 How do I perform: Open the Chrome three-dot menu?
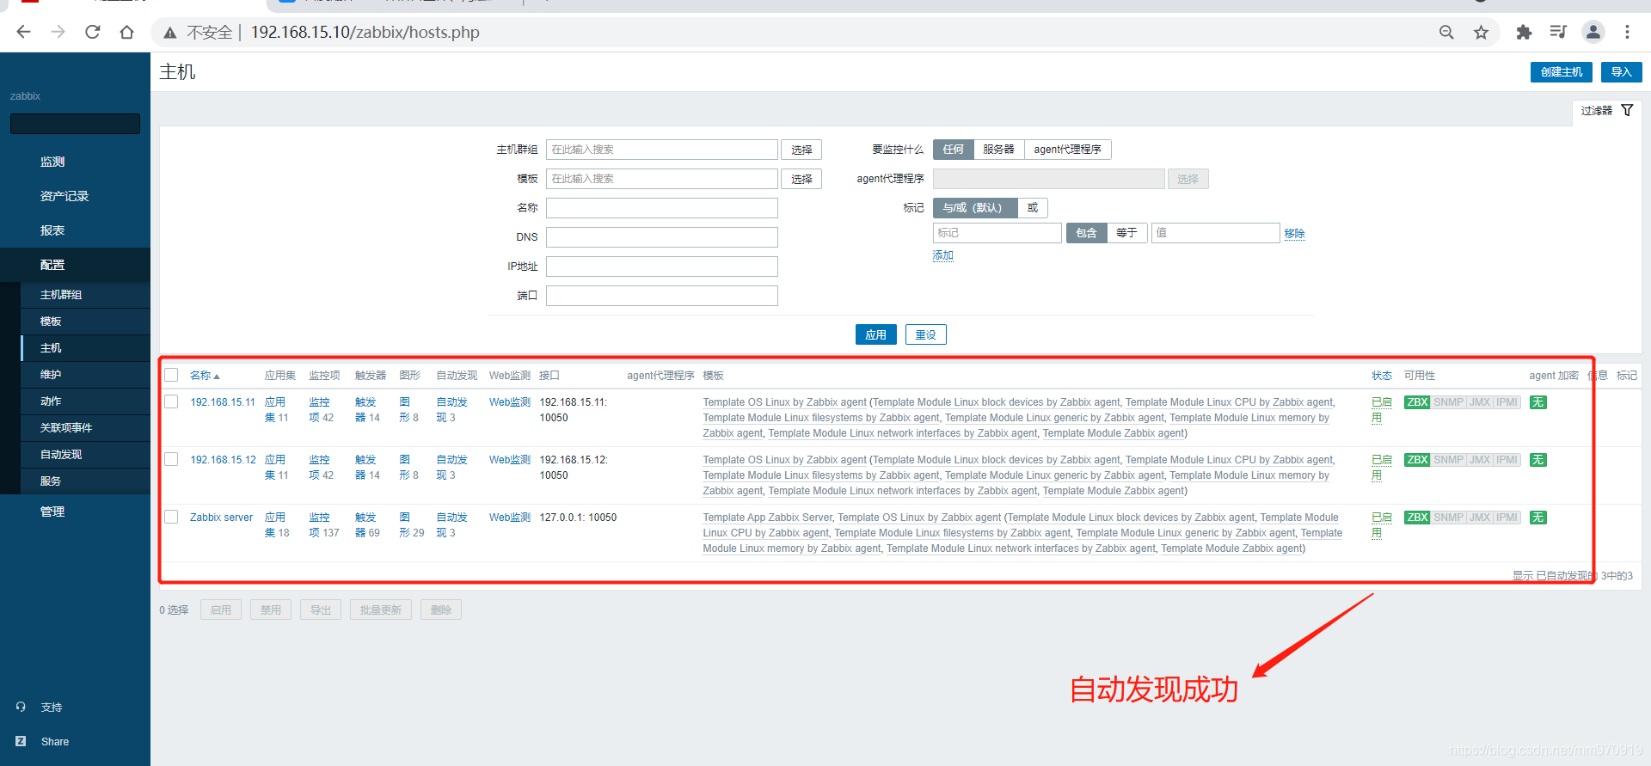click(x=1627, y=32)
